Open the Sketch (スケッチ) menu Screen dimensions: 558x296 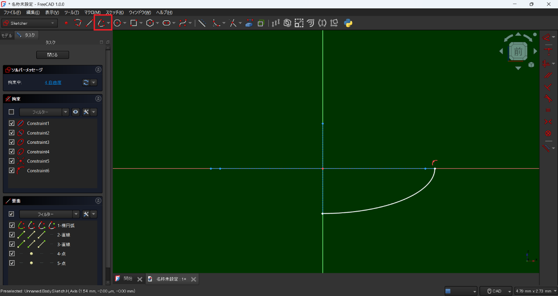click(114, 12)
